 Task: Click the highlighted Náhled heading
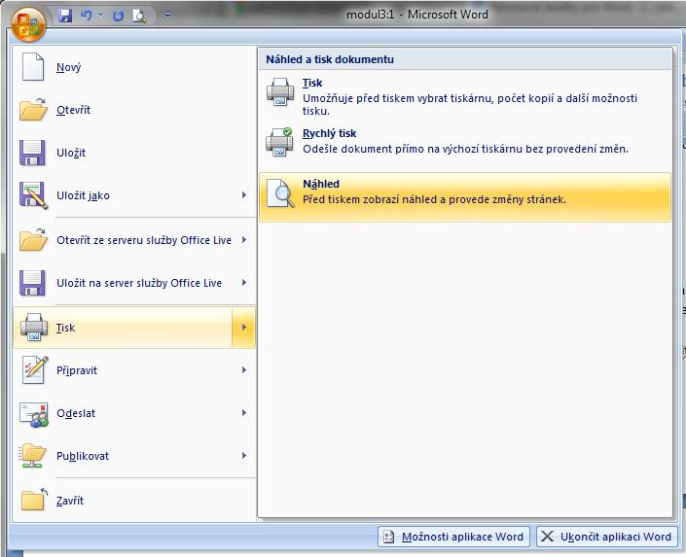[x=321, y=184]
